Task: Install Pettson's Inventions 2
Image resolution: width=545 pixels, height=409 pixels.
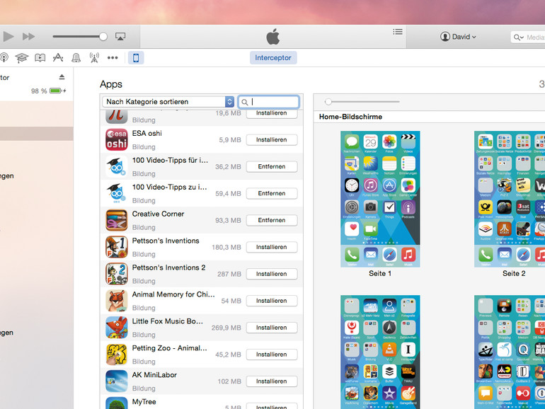Action: 272,274
